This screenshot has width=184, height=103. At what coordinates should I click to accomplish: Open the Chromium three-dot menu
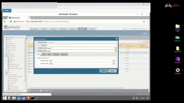click(x=147, y=21)
